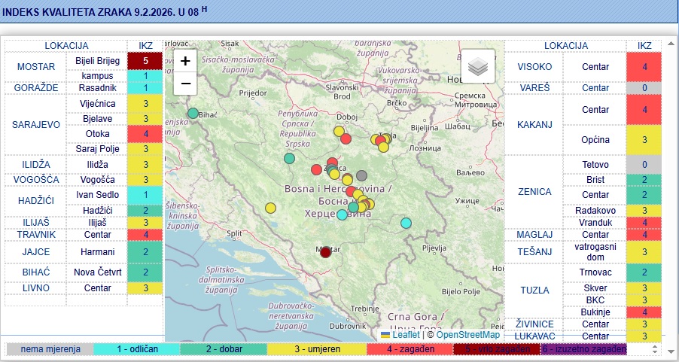Pick the green Jajce marker on map

tap(290, 158)
